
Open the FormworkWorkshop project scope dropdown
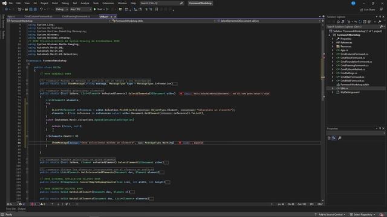point(59,21)
